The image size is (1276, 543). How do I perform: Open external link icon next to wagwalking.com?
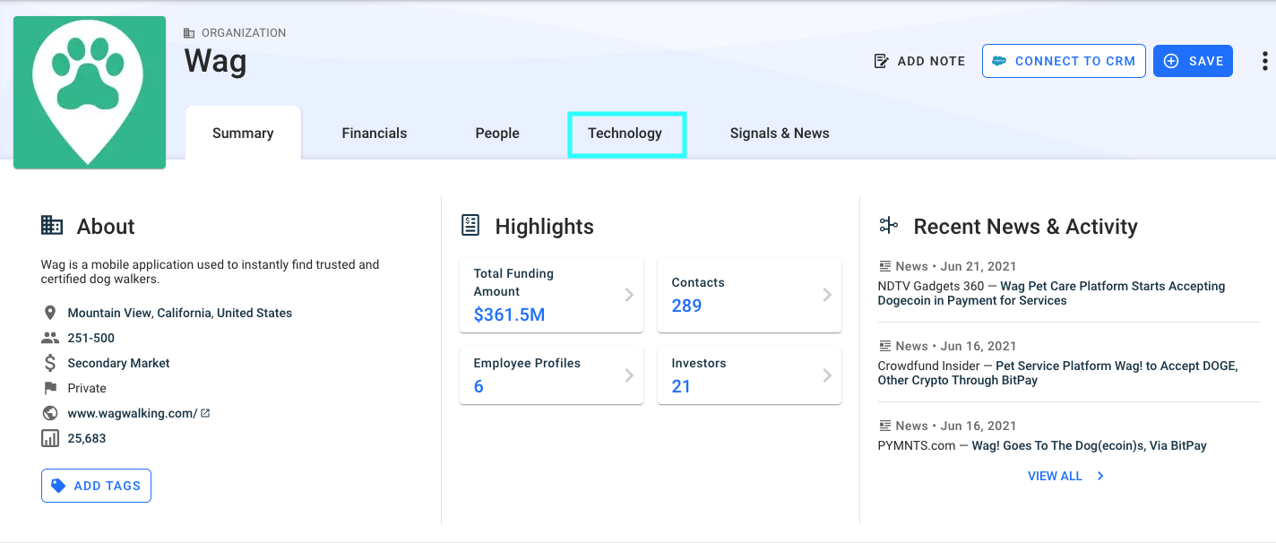(205, 413)
